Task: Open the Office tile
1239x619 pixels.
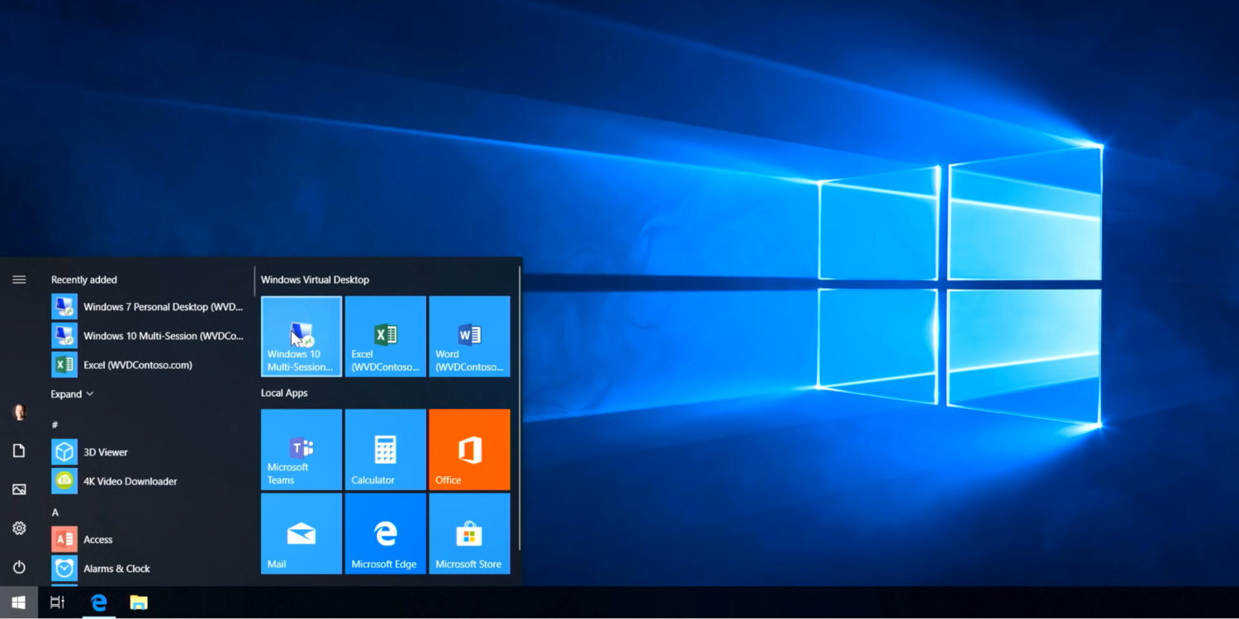Action: (469, 449)
